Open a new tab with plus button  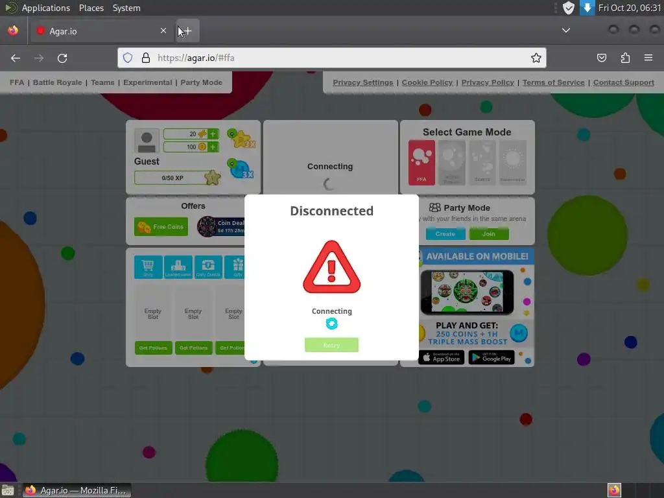188,31
